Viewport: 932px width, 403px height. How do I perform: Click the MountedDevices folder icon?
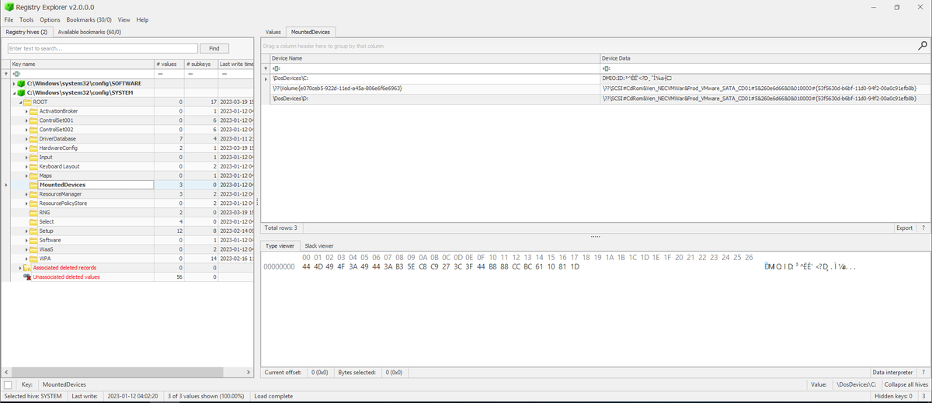tap(34, 185)
